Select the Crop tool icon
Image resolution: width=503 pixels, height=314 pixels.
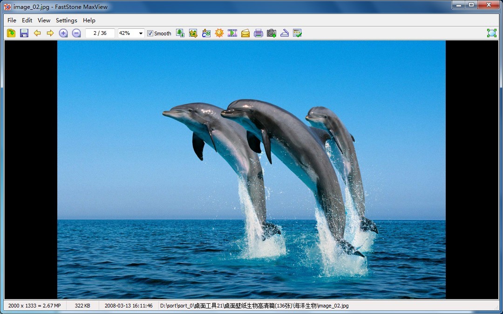click(x=193, y=33)
